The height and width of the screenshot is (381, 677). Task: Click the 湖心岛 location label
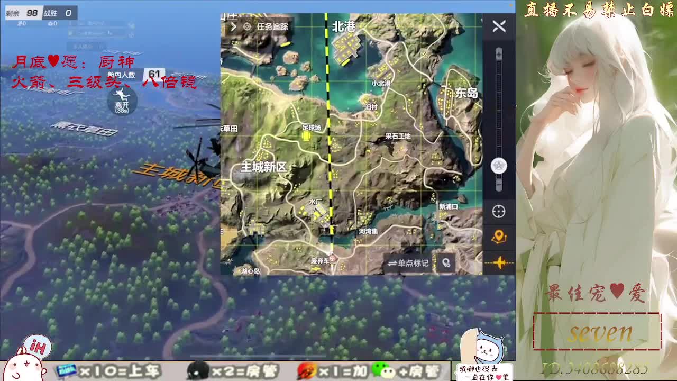coord(250,271)
